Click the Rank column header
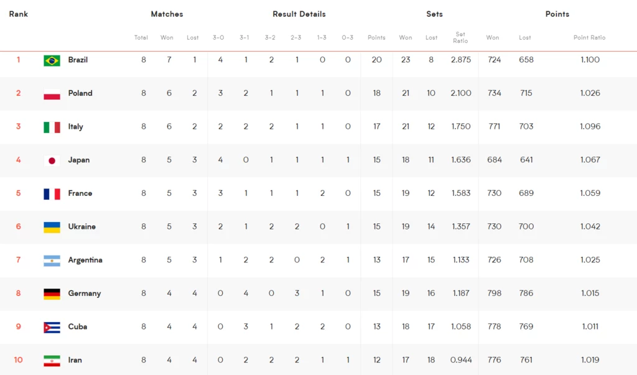The image size is (637, 375). [18, 14]
